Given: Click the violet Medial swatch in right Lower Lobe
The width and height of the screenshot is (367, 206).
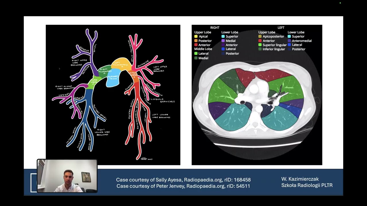Looking at the screenshot, I should click(223, 41).
